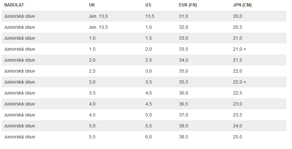The image size is (292, 149).
Task: Select the Jun. 13,0 UK size cell
Action: tap(98, 16)
